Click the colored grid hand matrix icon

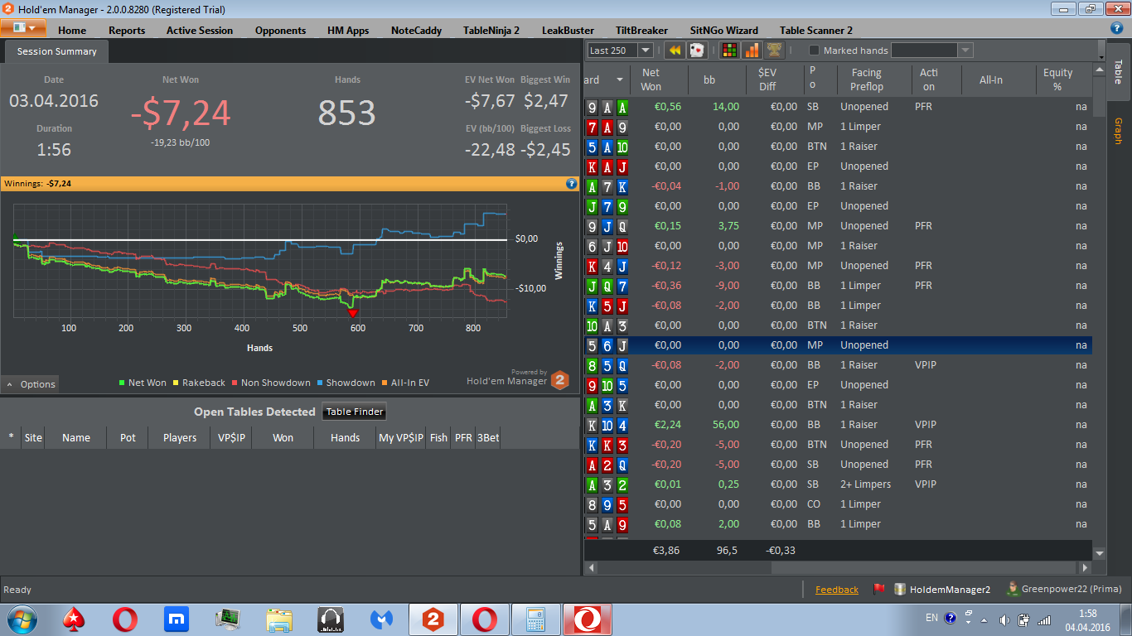[729, 51]
